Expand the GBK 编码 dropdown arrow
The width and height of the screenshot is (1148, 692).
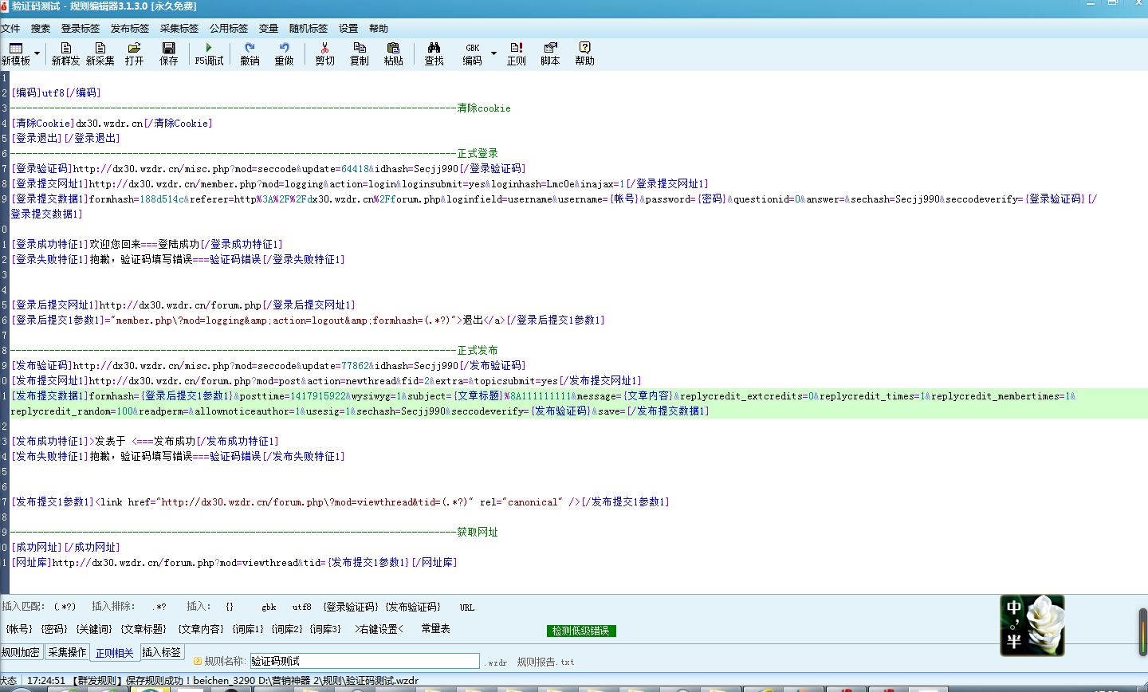493,54
